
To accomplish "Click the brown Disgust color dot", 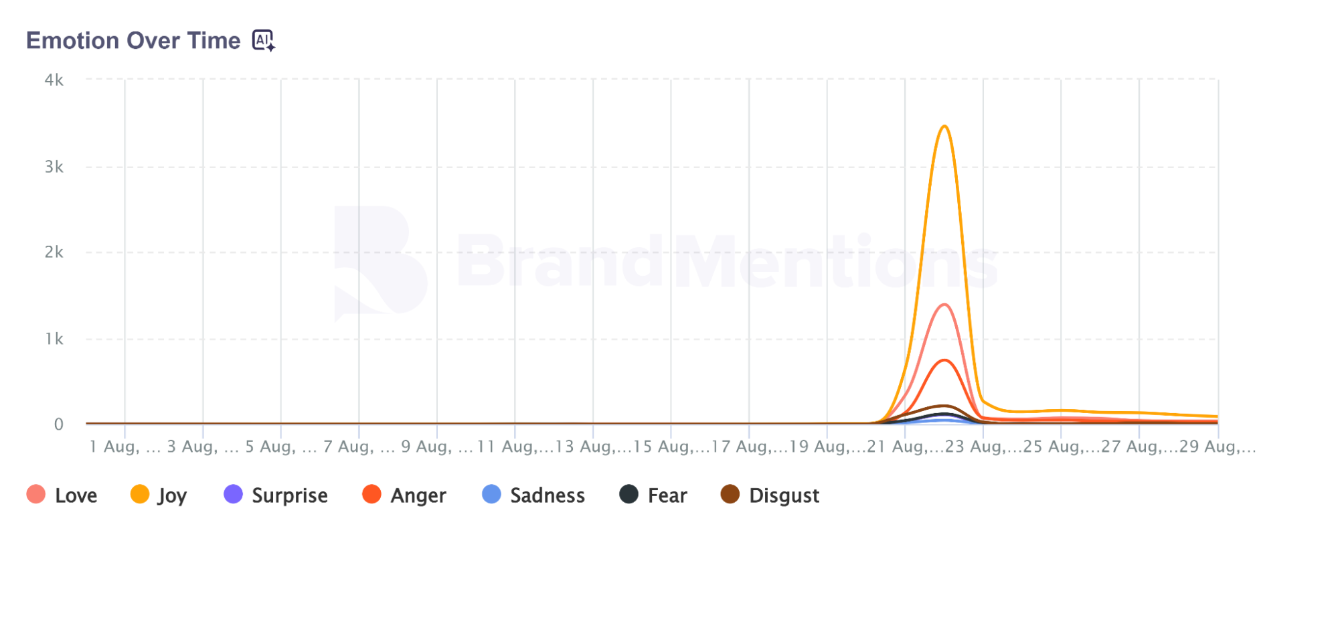I will [x=730, y=494].
